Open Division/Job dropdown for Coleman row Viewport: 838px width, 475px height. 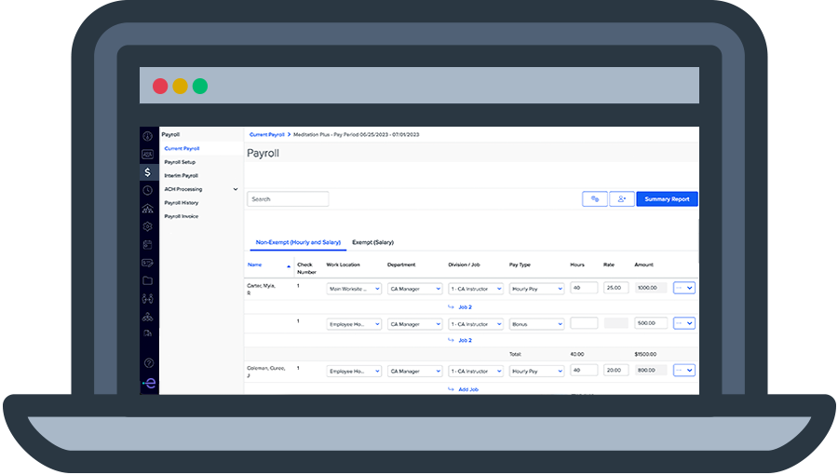pos(476,371)
